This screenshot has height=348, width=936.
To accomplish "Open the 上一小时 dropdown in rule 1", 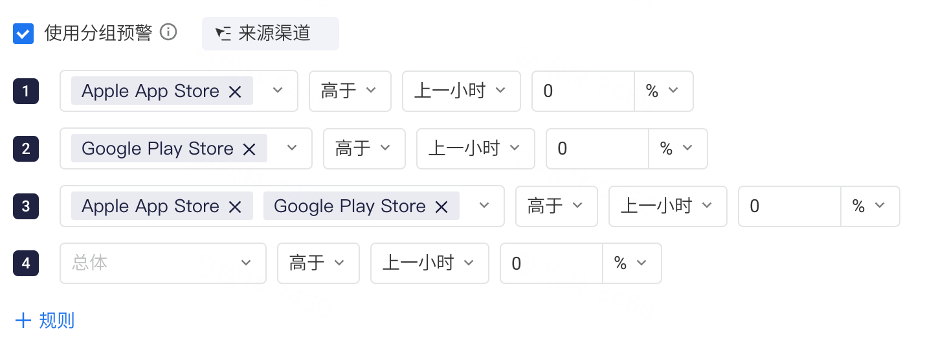I will (462, 91).
